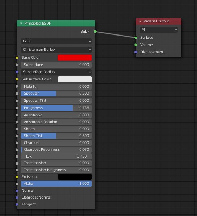Select the Material Output node header
The width and height of the screenshot is (197, 216).
tap(159, 21)
